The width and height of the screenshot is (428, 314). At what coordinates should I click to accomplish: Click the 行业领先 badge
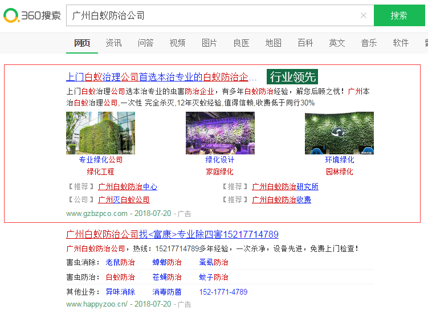[292, 77]
